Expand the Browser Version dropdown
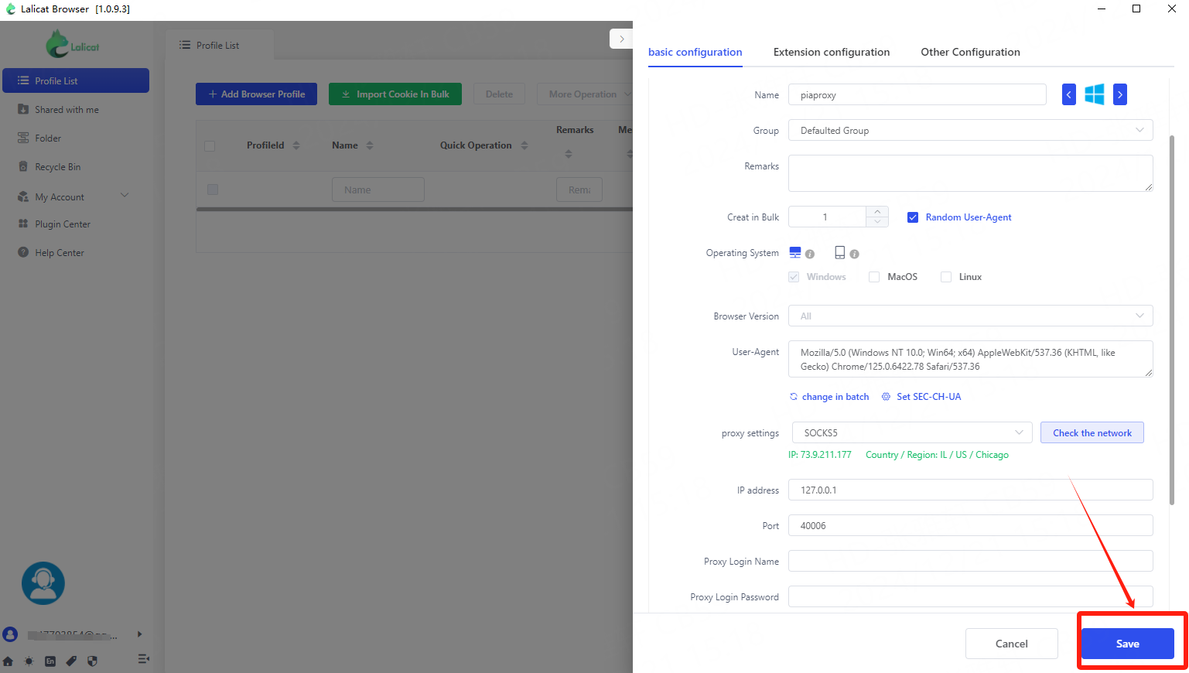The height and width of the screenshot is (673, 1189). (970, 316)
